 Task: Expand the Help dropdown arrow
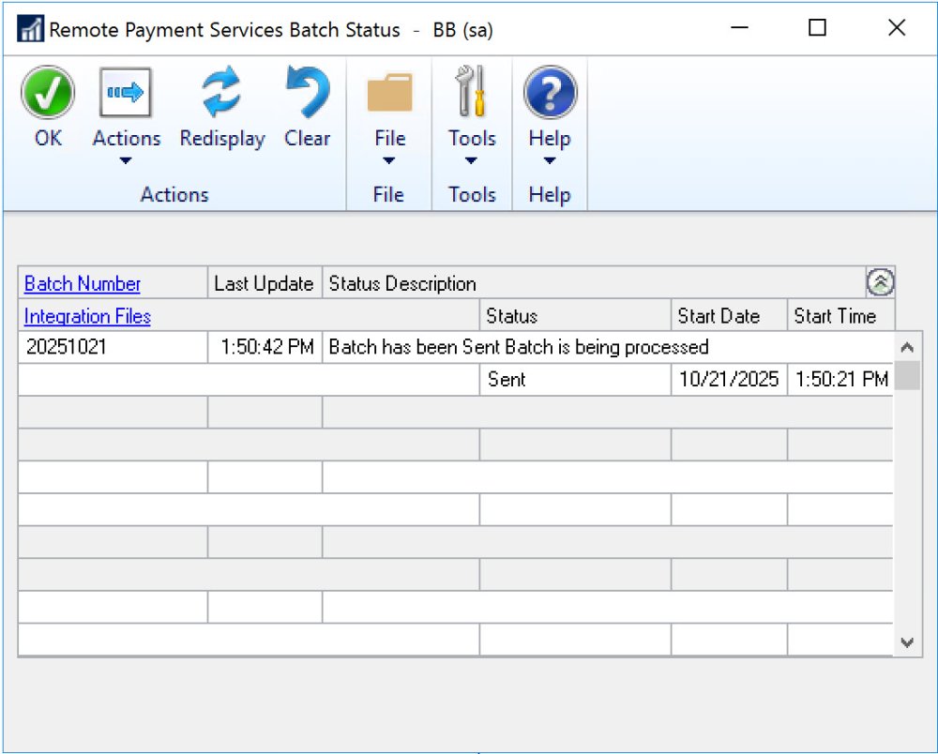550,161
